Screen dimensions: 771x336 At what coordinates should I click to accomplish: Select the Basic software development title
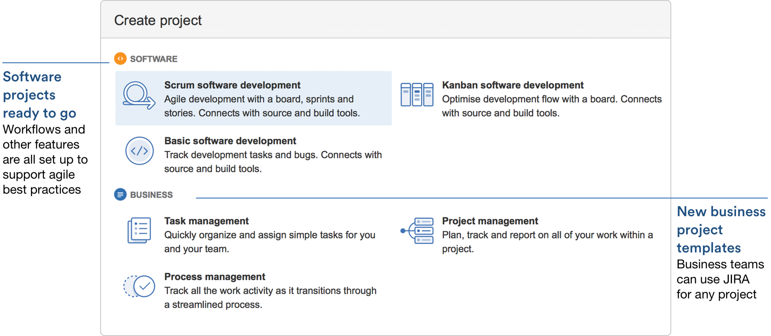pyautogui.click(x=230, y=141)
